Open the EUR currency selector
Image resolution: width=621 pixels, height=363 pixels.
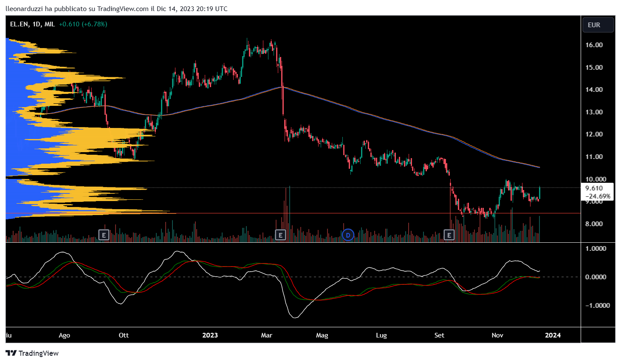pos(598,25)
